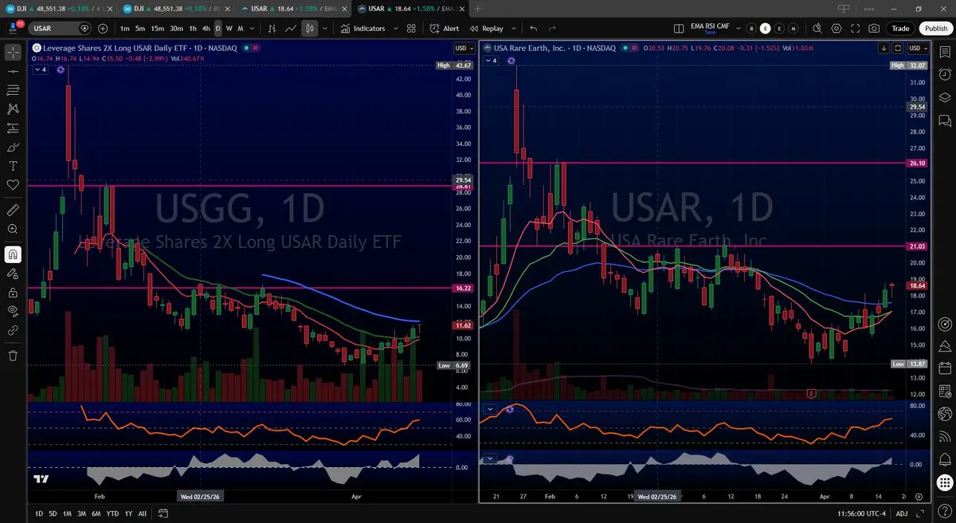Select the 1h timeframe
The image size is (956, 523).
point(194,29)
